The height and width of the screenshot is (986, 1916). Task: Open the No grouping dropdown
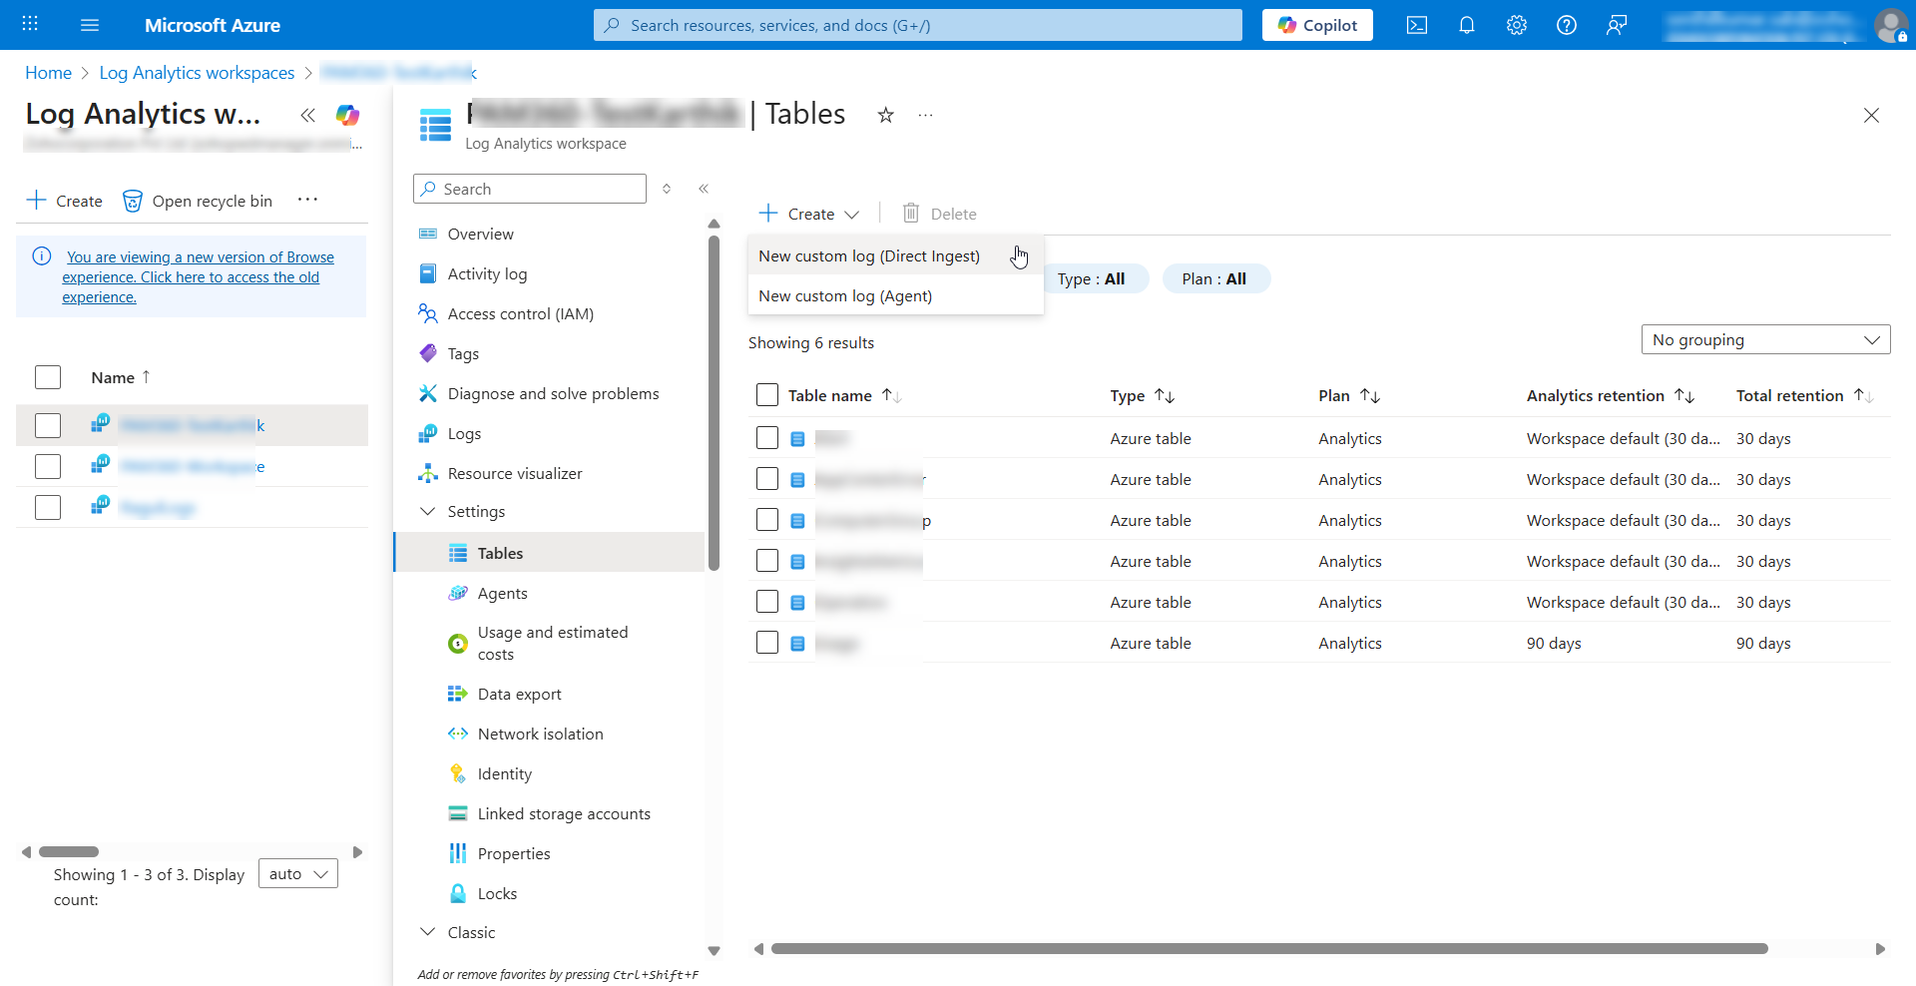[x=1765, y=339]
